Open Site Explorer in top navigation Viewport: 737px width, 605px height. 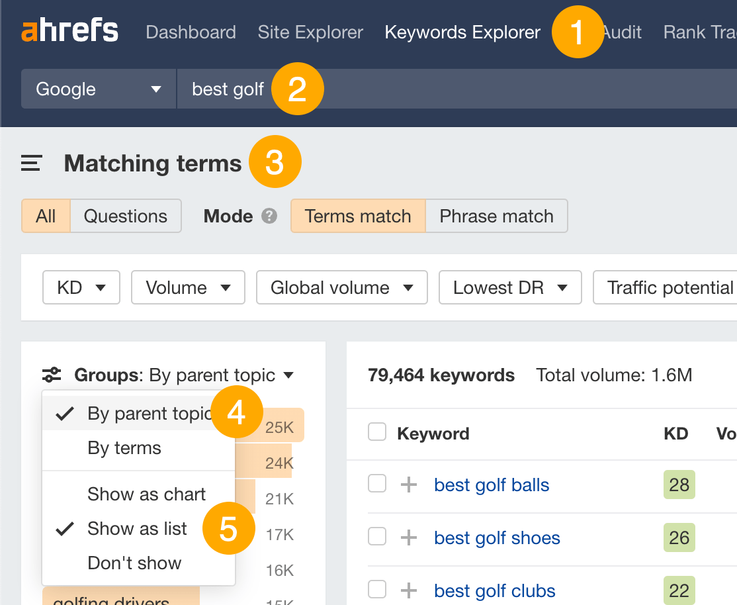pyautogui.click(x=310, y=32)
